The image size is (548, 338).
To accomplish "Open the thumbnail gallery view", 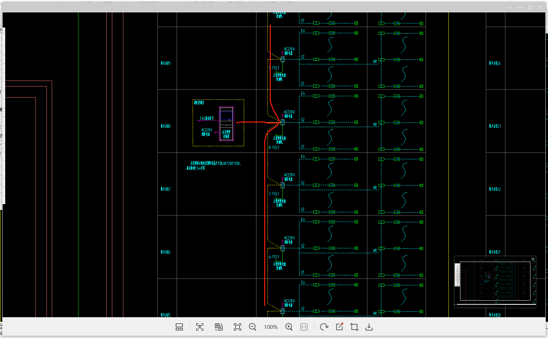I will pyautogui.click(x=179, y=327).
